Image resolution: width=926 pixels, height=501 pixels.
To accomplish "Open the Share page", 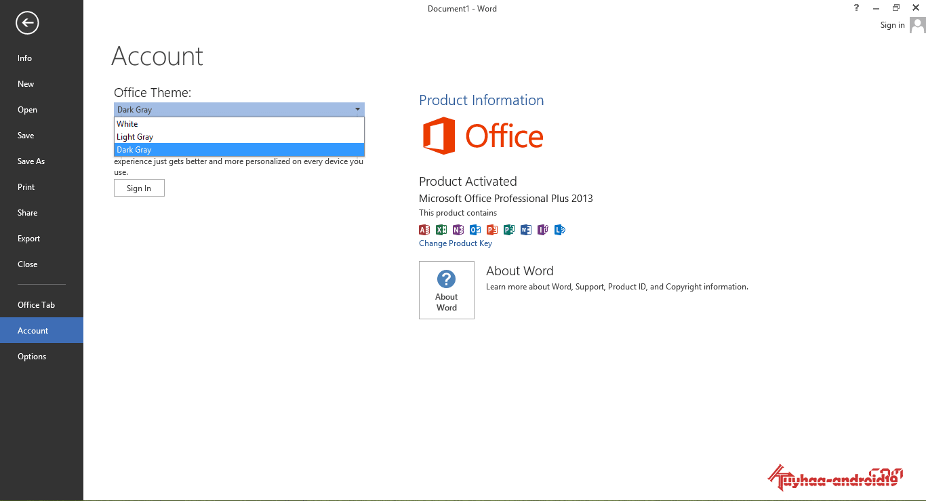I will tap(41, 213).
